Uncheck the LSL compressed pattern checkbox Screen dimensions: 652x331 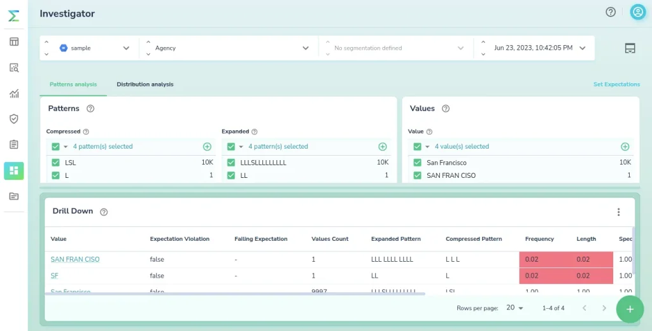tap(55, 163)
